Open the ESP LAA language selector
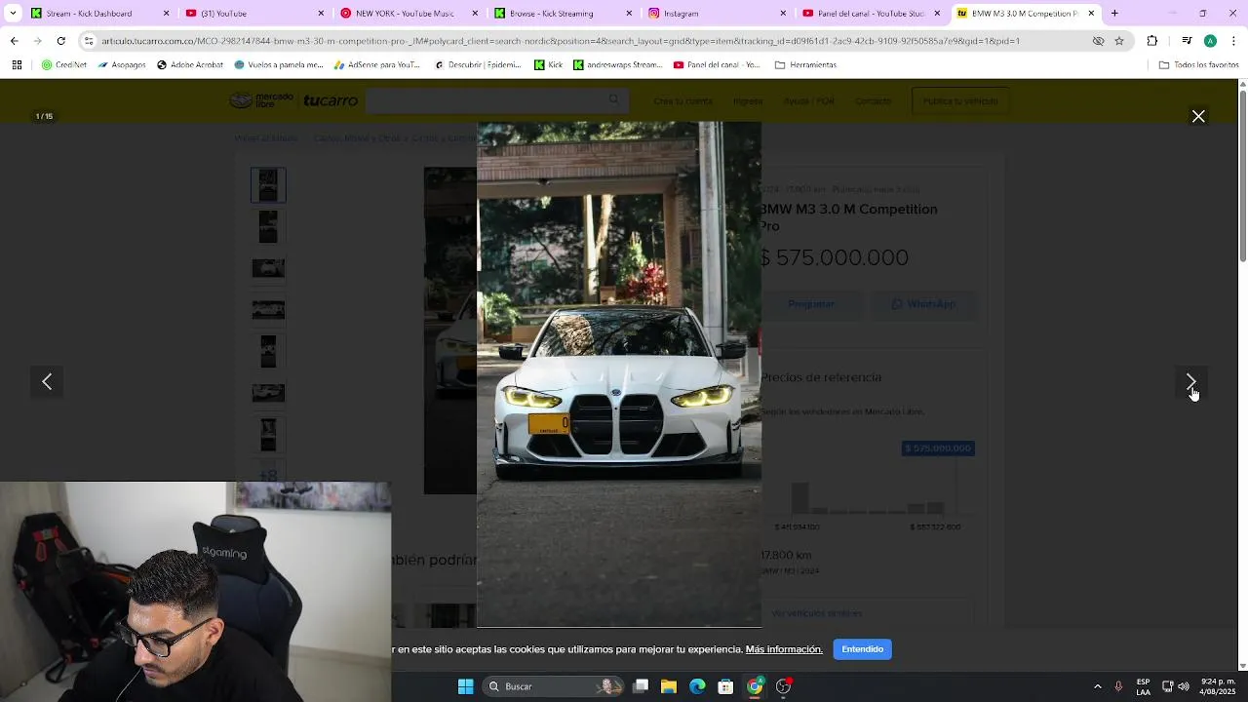The height and width of the screenshot is (702, 1248). click(x=1143, y=686)
